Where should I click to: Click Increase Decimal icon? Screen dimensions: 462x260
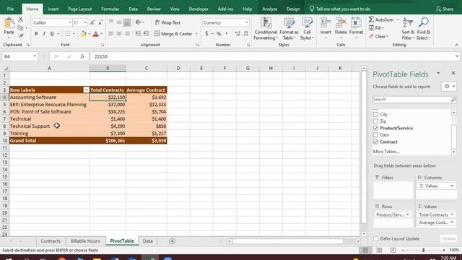click(x=237, y=34)
